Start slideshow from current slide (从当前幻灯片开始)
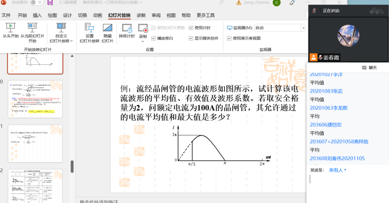The height and width of the screenshot is (203, 389). tap(32, 28)
